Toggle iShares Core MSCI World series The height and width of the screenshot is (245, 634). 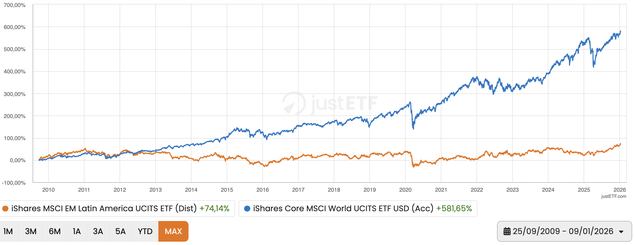[x=343, y=208]
